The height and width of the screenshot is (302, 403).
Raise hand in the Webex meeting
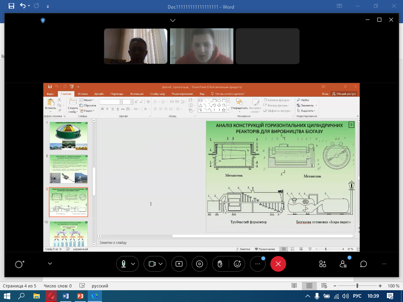click(220, 264)
